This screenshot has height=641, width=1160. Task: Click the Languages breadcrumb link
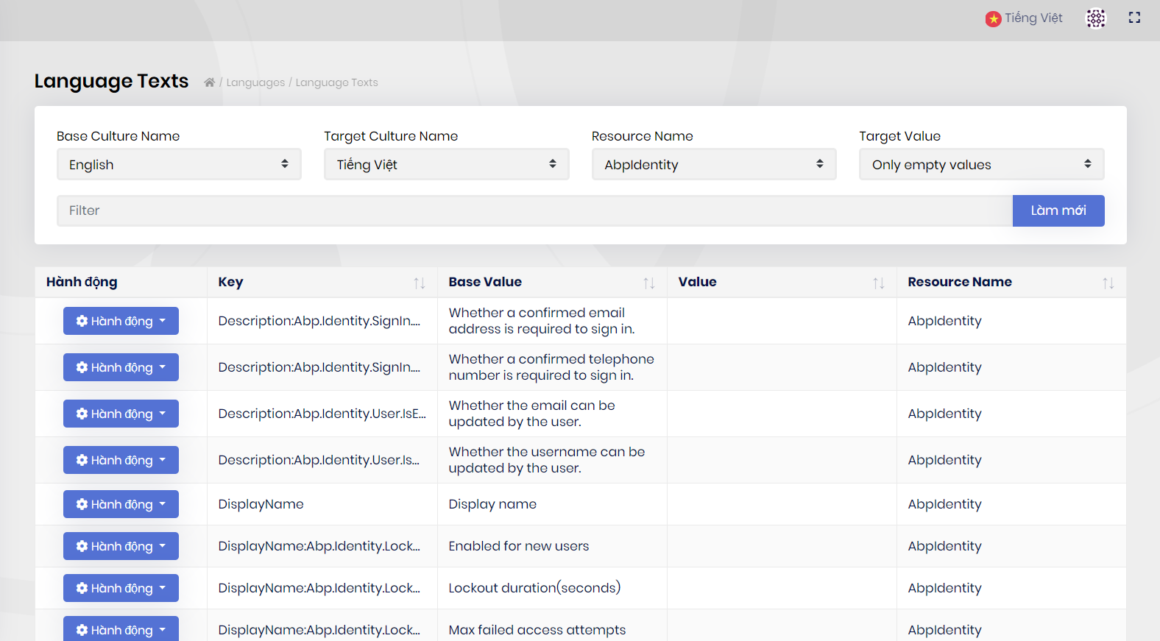click(x=255, y=82)
